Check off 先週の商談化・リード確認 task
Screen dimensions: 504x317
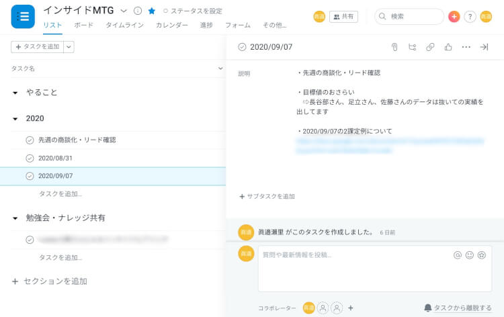30,140
